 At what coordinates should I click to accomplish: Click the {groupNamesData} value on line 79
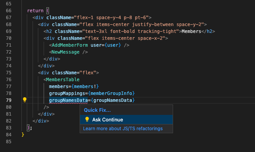[113, 100]
